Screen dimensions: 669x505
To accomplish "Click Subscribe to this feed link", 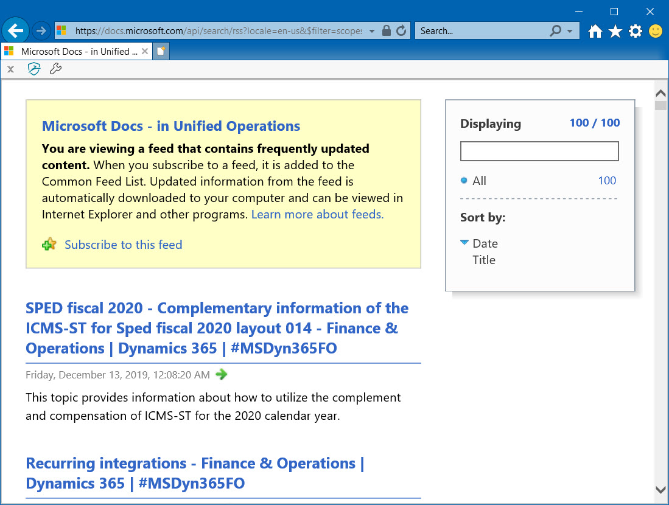I will pyautogui.click(x=124, y=245).
